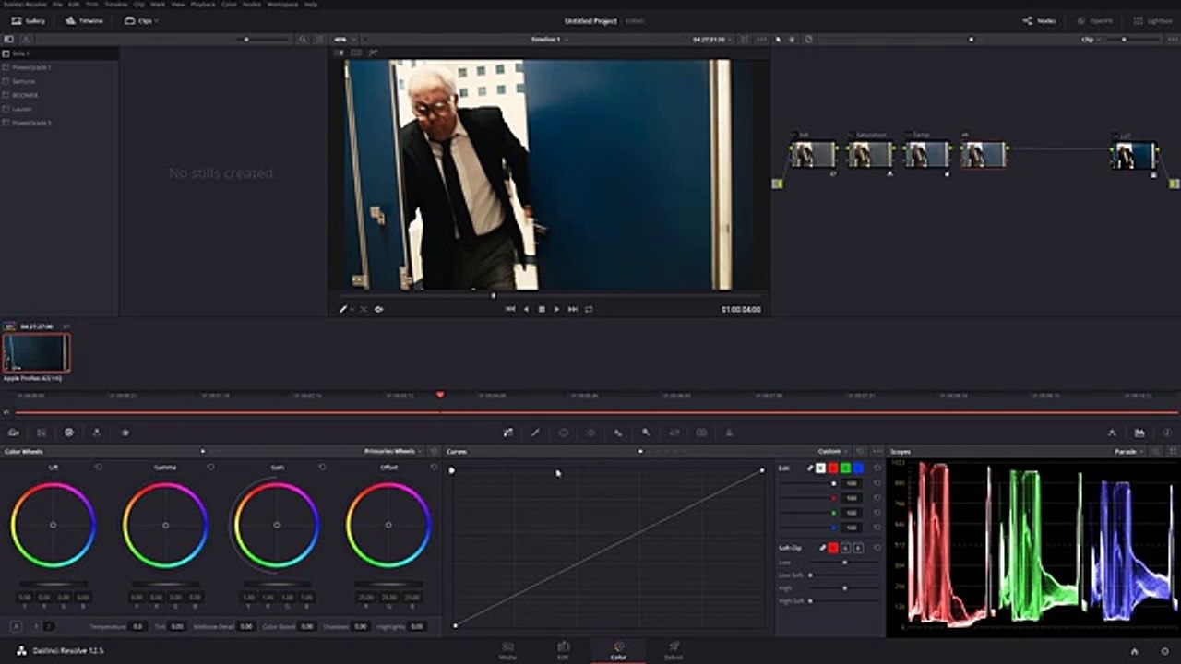Screen dimensions: 1181x664
Task: Toggle the Timeline panel button
Action: (84, 20)
